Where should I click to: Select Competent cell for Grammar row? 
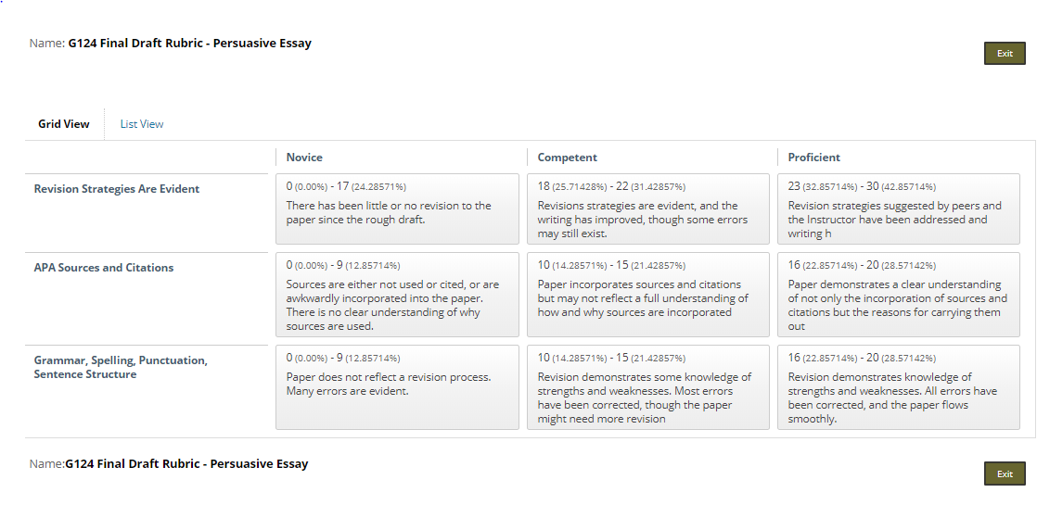[648, 387]
